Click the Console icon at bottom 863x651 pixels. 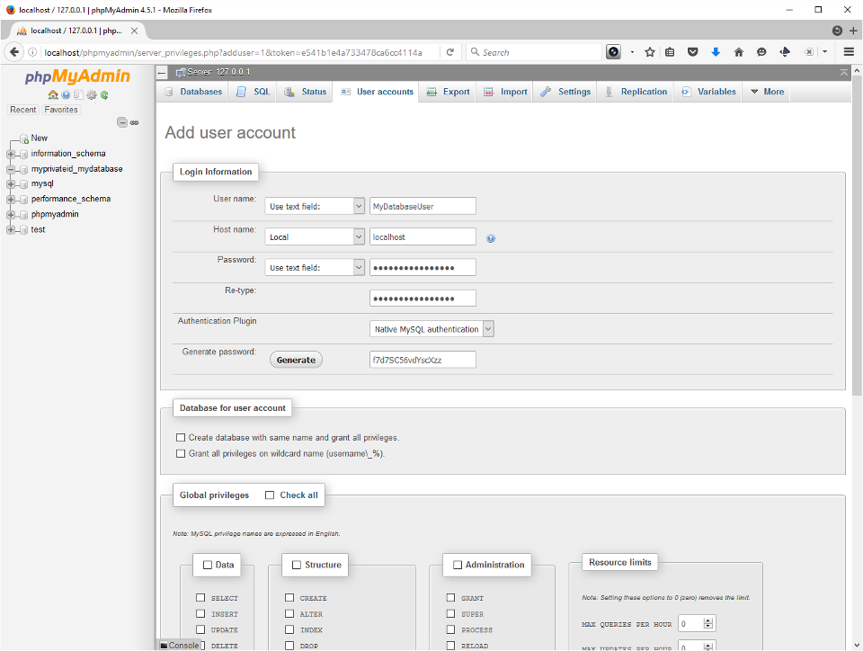(x=164, y=646)
